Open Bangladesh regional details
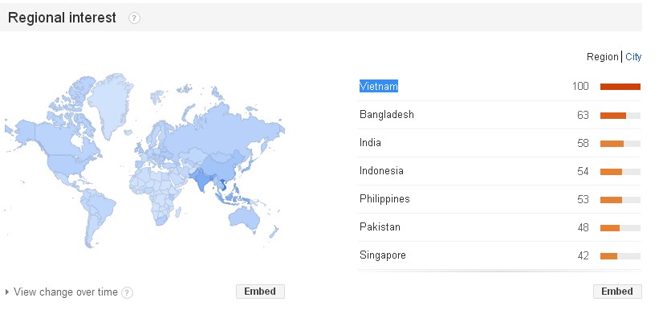This screenshot has width=667, height=310. pyautogui.click(x=387, y=115)
